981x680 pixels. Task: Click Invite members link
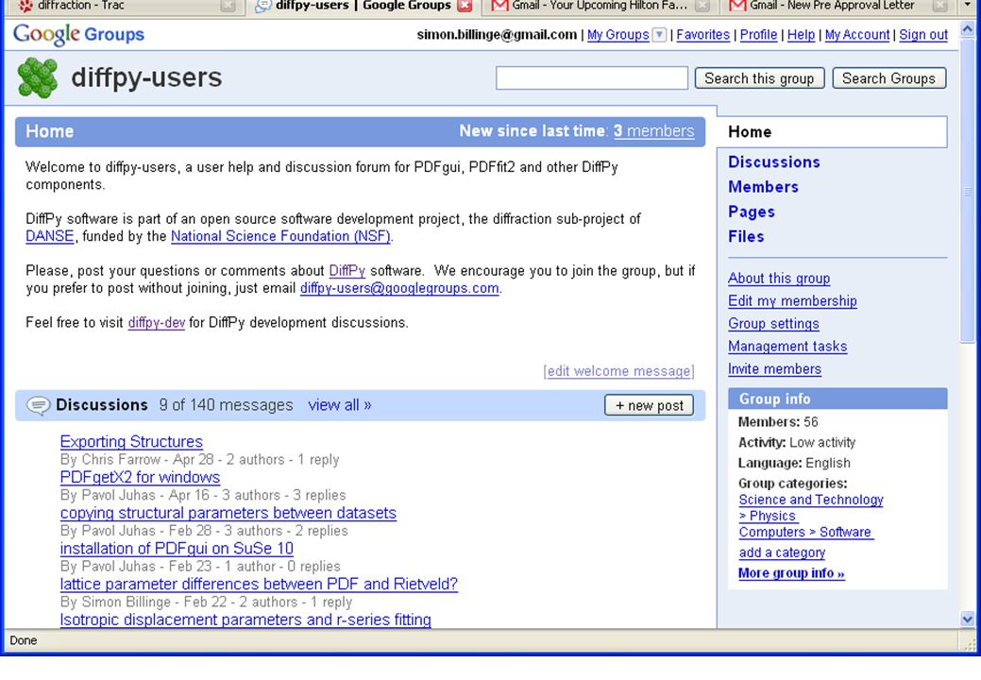click(774, 369)
